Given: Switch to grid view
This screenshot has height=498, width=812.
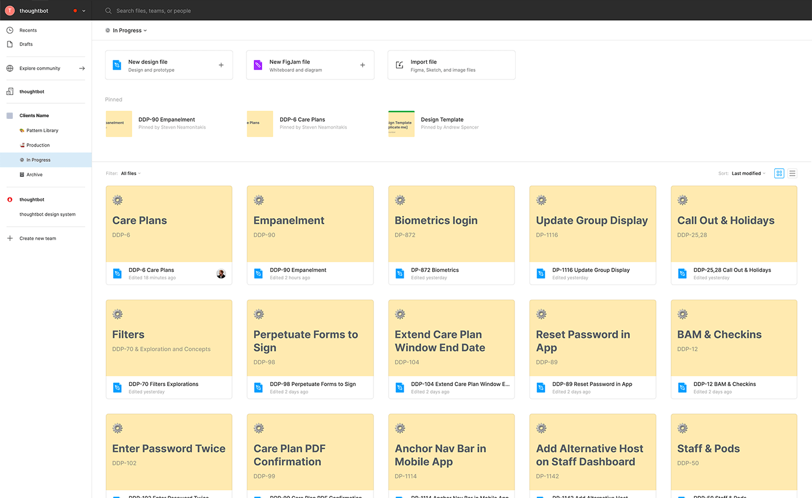Looking at the screenshot, I should click(x=779, y=173).
